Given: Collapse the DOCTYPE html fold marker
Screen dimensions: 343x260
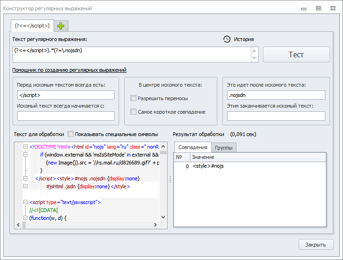Looking at the screenshot, I should tap(26, 147).
